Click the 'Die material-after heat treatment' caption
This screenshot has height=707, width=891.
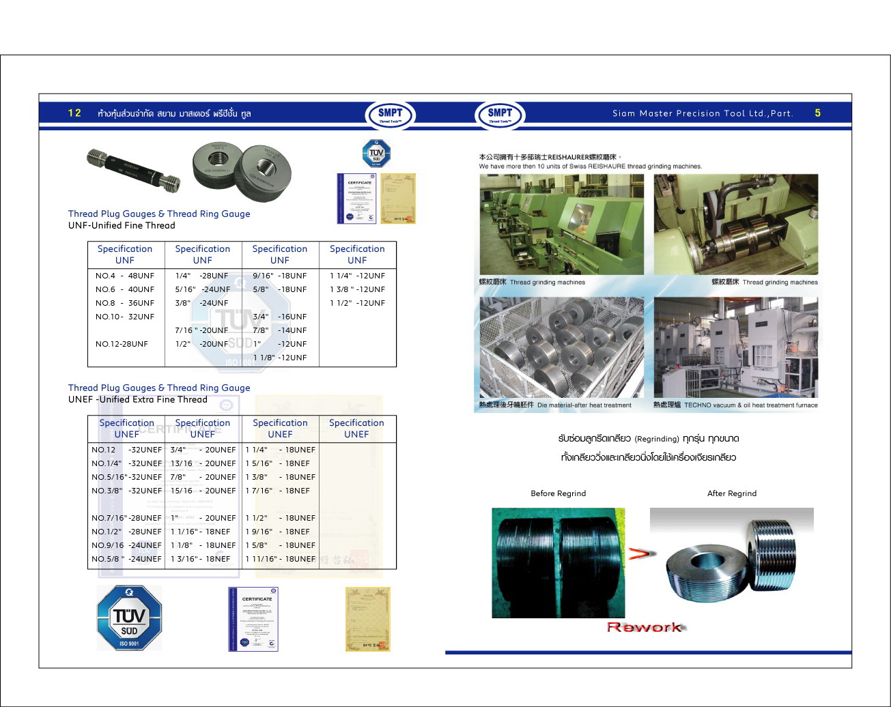584,405
